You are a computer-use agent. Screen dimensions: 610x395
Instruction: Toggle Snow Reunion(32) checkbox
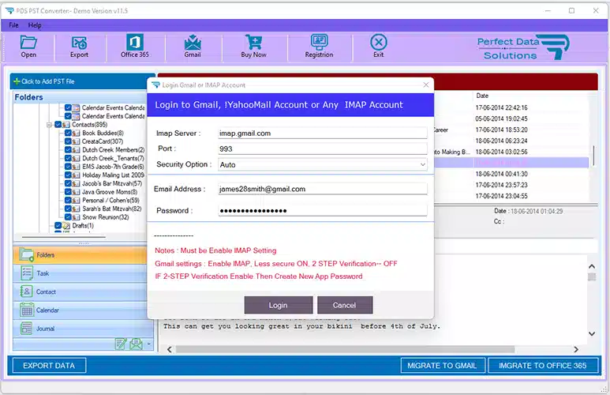pos(68,217)
